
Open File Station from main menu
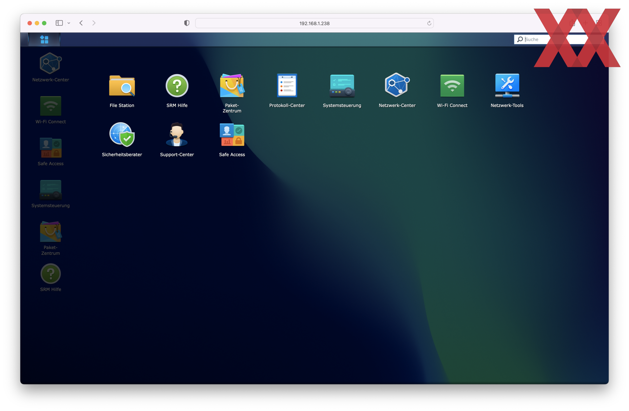click(122, 91)
